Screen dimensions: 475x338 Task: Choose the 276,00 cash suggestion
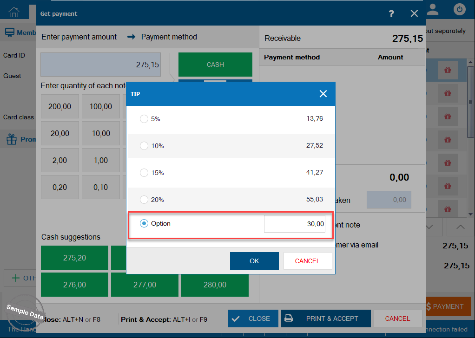74,285
